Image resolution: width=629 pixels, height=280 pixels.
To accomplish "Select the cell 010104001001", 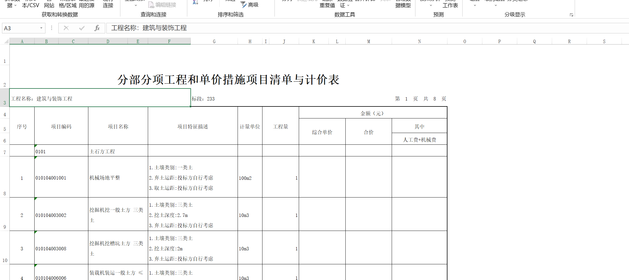I will pyautogui.click(x=61, y=177).
